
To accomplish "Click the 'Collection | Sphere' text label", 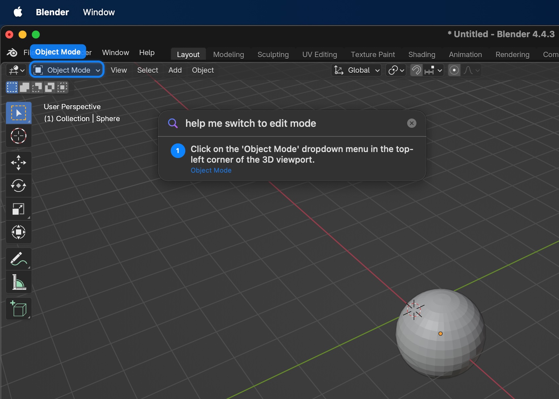I will pos(82,119).
